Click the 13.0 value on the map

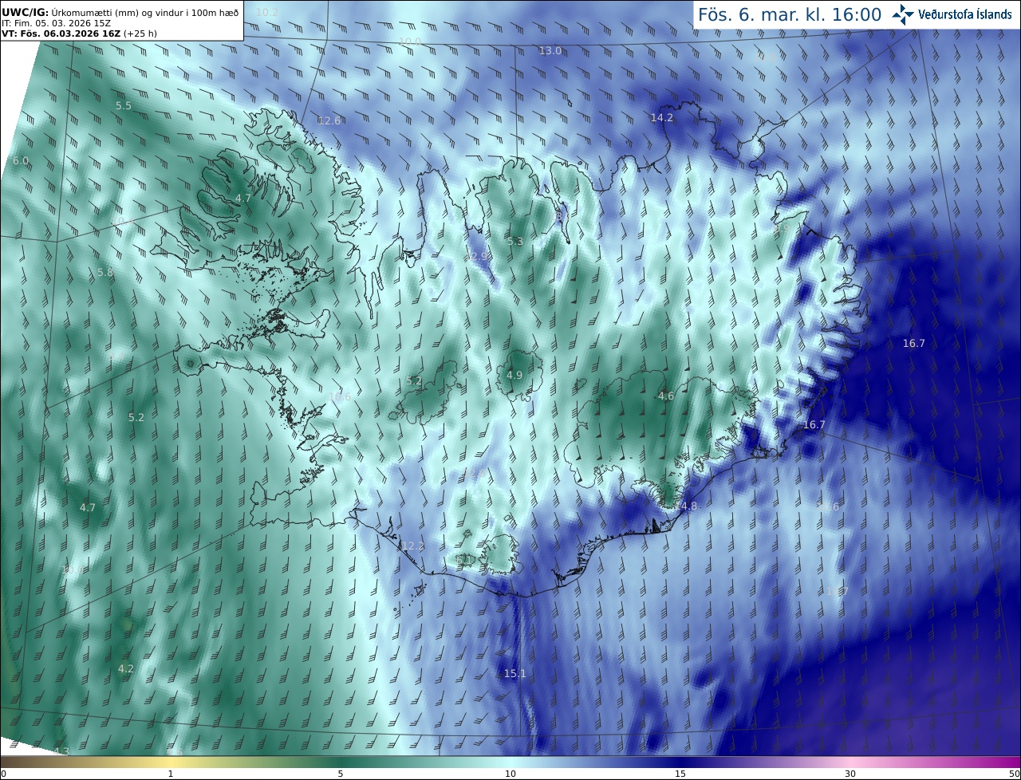click(550, 51)
